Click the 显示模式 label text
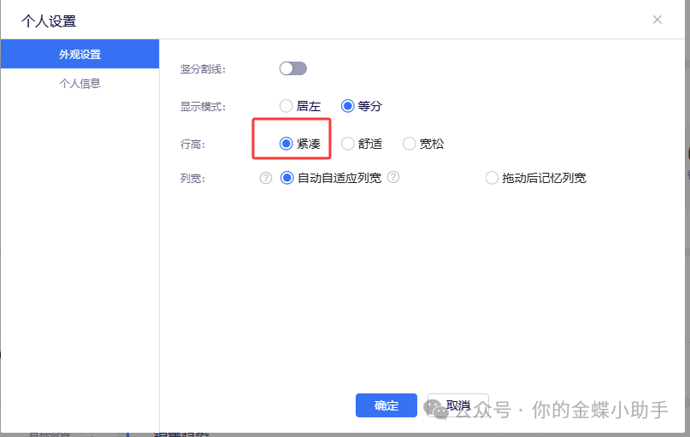Viewport: 690px width, 437px height. coord(202,107)
